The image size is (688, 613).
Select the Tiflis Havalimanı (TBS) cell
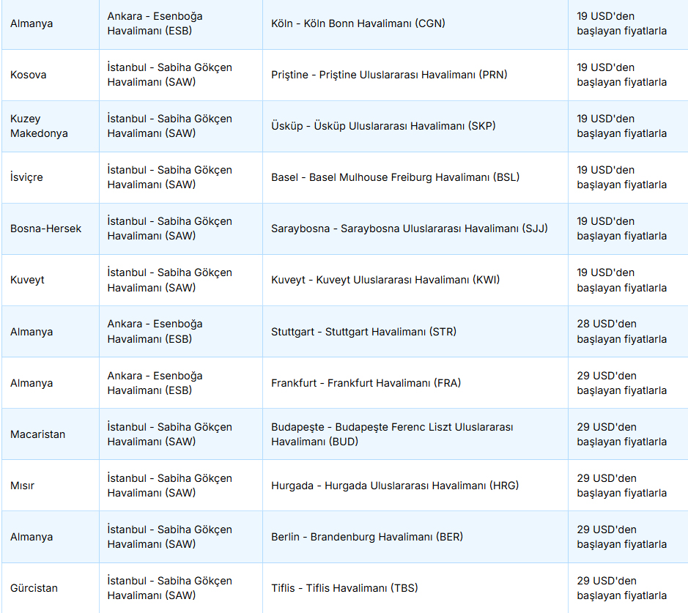pyautogui.click(x=344, y=588)
